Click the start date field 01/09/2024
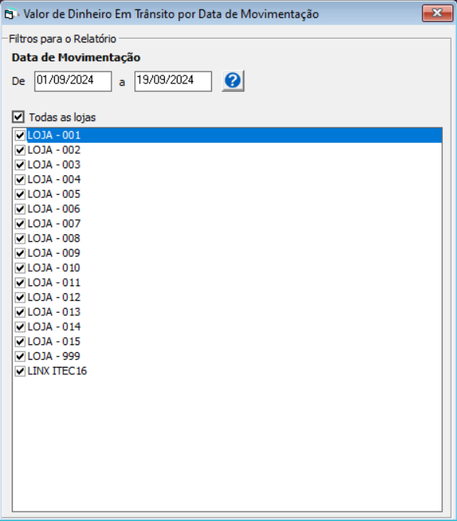Screen dimensions: 457x521 (73, 81)
